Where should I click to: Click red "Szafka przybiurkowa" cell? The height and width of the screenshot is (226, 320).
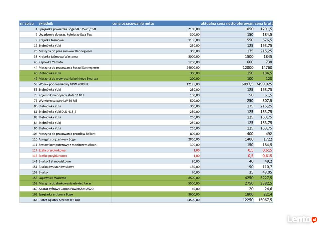click(x=53, y=156)
